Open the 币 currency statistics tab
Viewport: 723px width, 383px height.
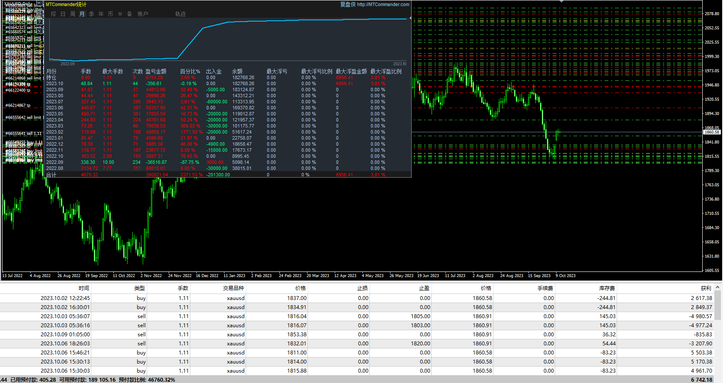[111, 14]
